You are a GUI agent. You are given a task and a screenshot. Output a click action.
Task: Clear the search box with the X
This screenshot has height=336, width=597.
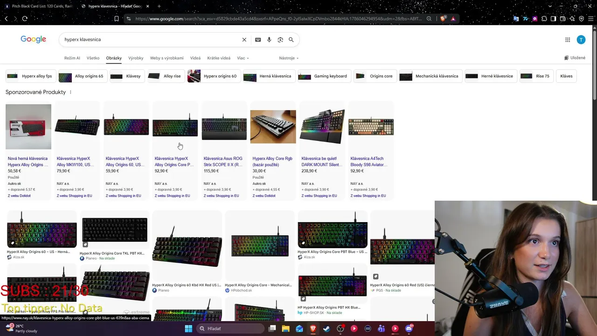pos(244,40)
